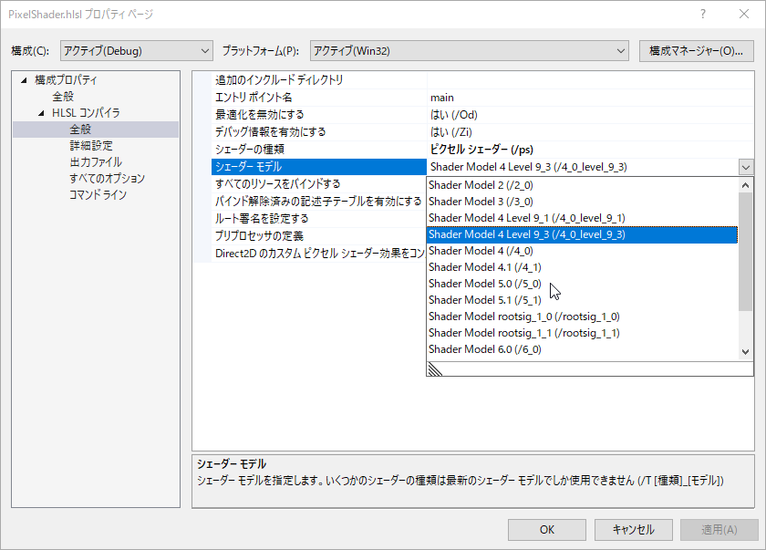The width and height of the screenshot is (766, 550).
Task: Click the はい (/Zi) value
Action: click(591, 132)
